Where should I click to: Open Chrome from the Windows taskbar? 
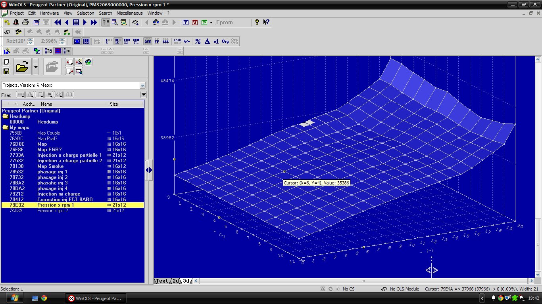pos(44,298)
